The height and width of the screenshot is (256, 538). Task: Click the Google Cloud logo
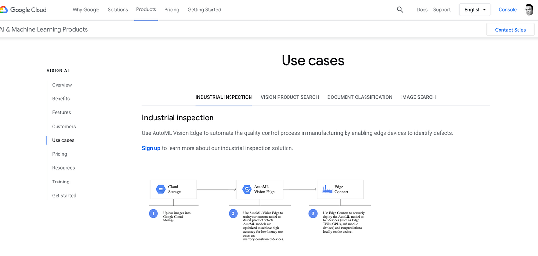23,10
